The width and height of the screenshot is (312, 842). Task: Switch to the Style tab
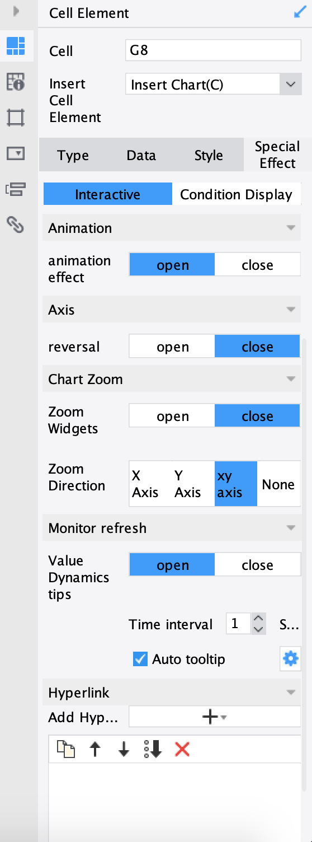pyautogui.click(x=209, y=155)
